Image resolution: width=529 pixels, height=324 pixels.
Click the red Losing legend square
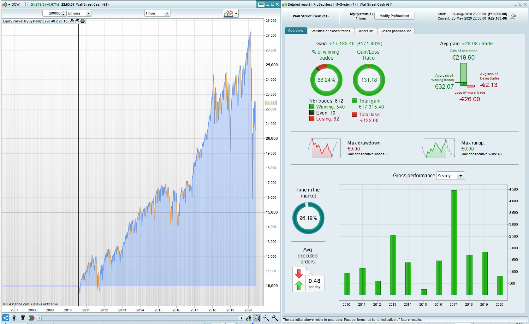[x=312, y=119]
